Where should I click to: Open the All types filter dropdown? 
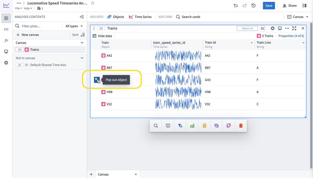[x=74, y=26]
